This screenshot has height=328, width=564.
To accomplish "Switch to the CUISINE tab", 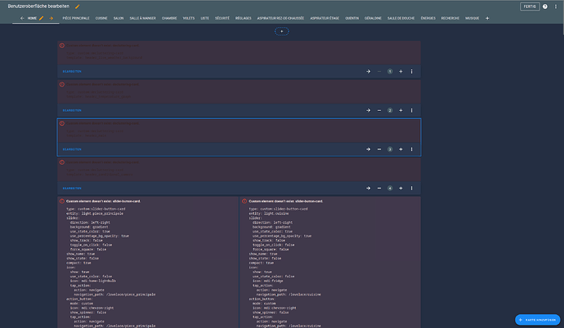I will [101, 18].
